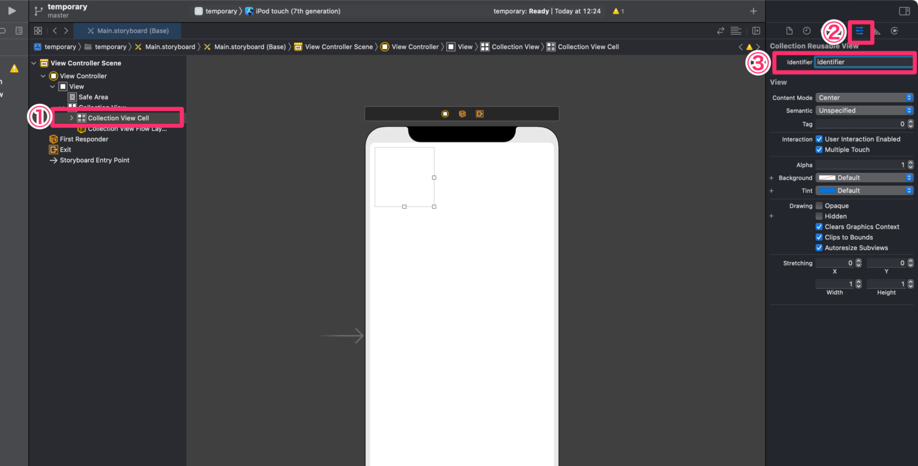Switch to the Main.storyboard (Base) tab
Viewport: 918px width, 466px height.
coord(127,30)
